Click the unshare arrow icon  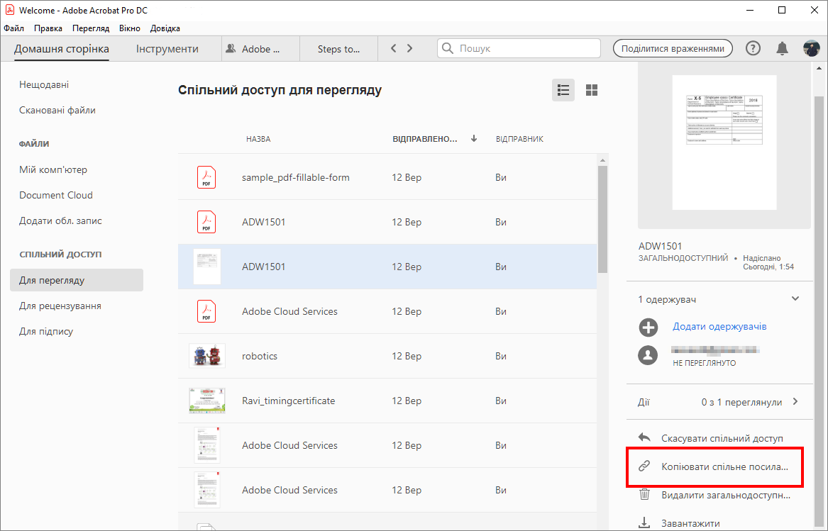pyautogui.click(x=644, y=437)
